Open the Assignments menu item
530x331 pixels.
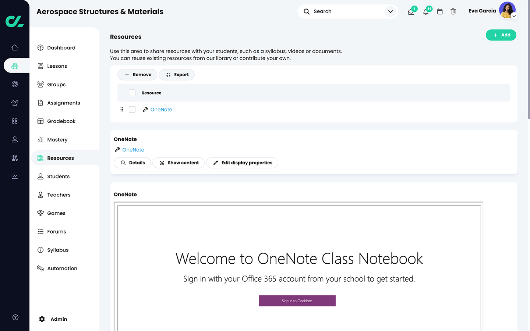63,103
